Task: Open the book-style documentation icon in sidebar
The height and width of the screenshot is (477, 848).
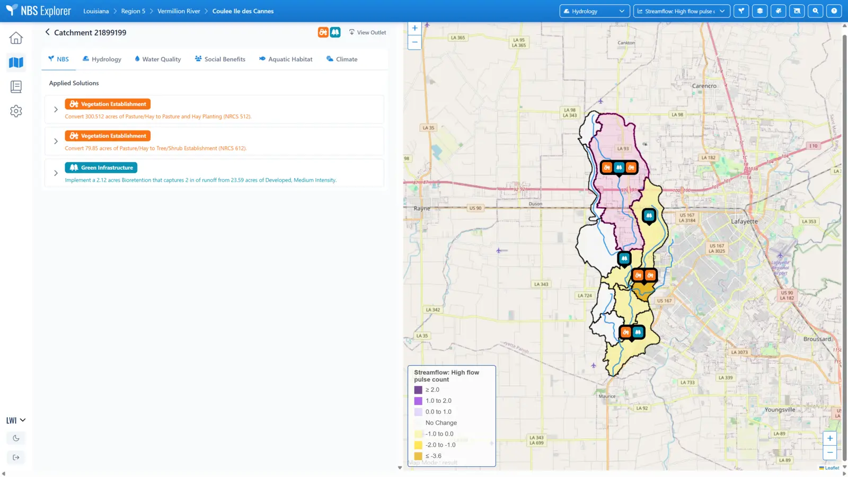Action: click(x=16, y=87)
